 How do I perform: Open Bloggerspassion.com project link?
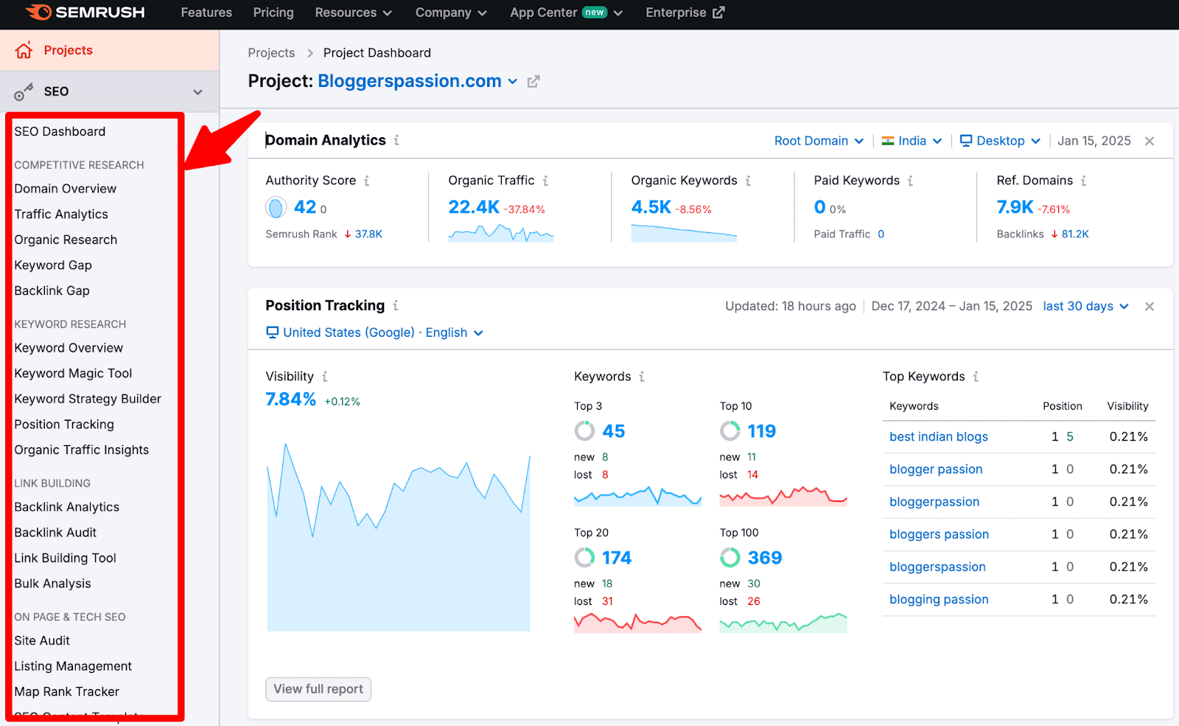pos(410,81)
